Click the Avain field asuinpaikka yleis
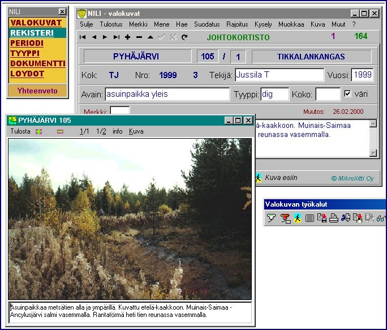 coord(166,95)
